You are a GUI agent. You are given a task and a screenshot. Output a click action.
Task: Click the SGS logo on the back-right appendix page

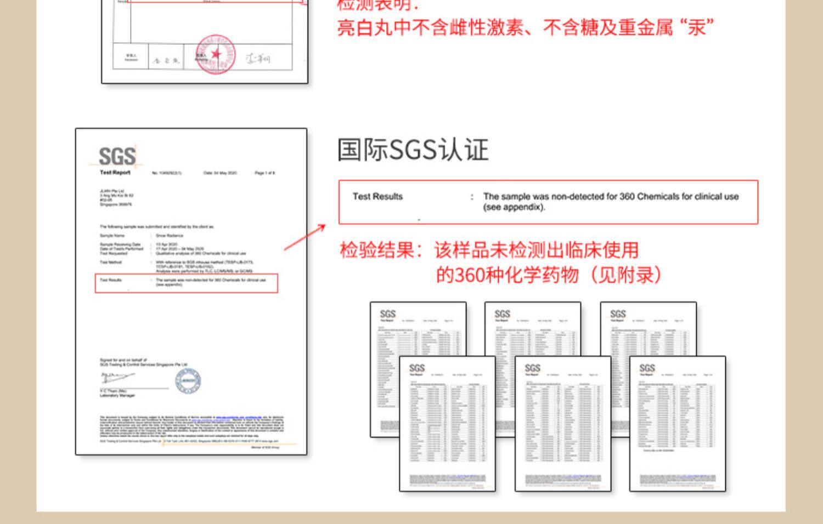coord(618,314)
